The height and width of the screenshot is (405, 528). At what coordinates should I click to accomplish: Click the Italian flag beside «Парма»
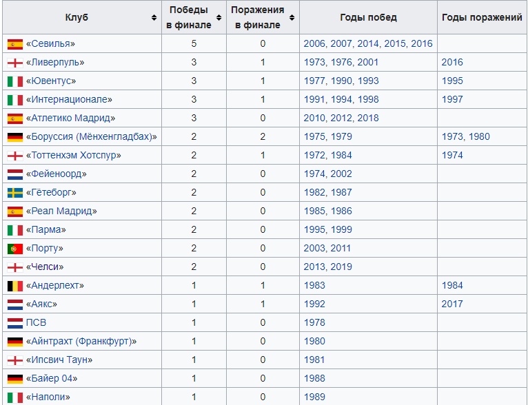click(15, 230)
